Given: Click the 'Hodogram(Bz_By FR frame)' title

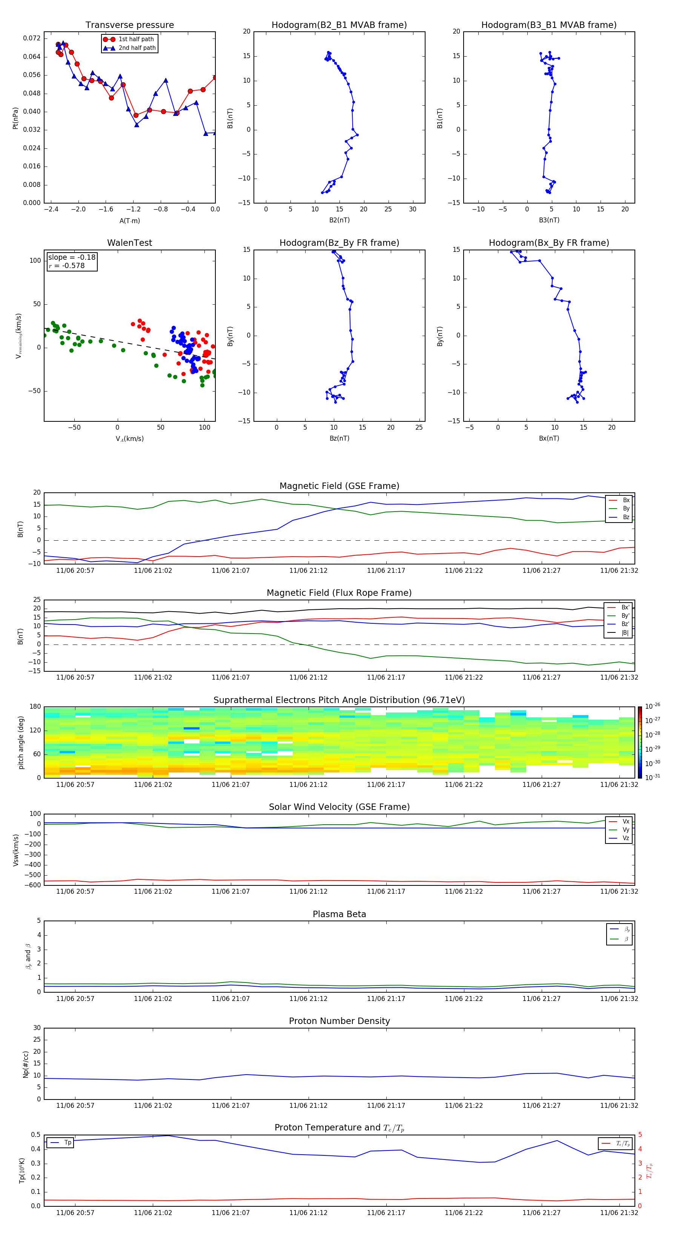Looking at the screenshot, I should pos(339,243).
